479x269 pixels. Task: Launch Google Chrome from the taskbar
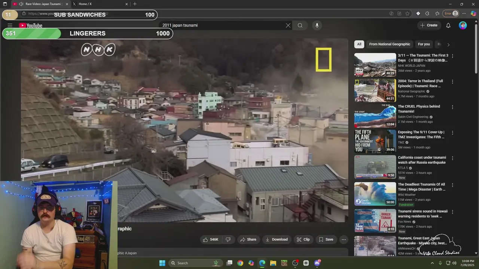point(240,263)
